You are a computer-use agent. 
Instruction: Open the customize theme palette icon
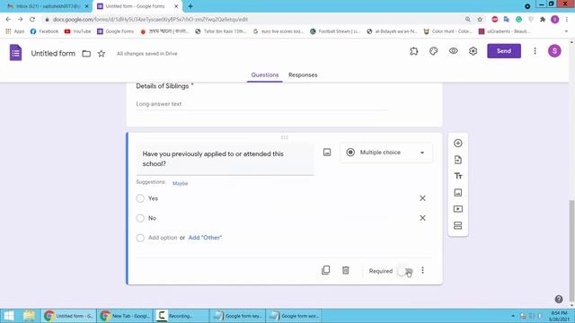point(433,51)
